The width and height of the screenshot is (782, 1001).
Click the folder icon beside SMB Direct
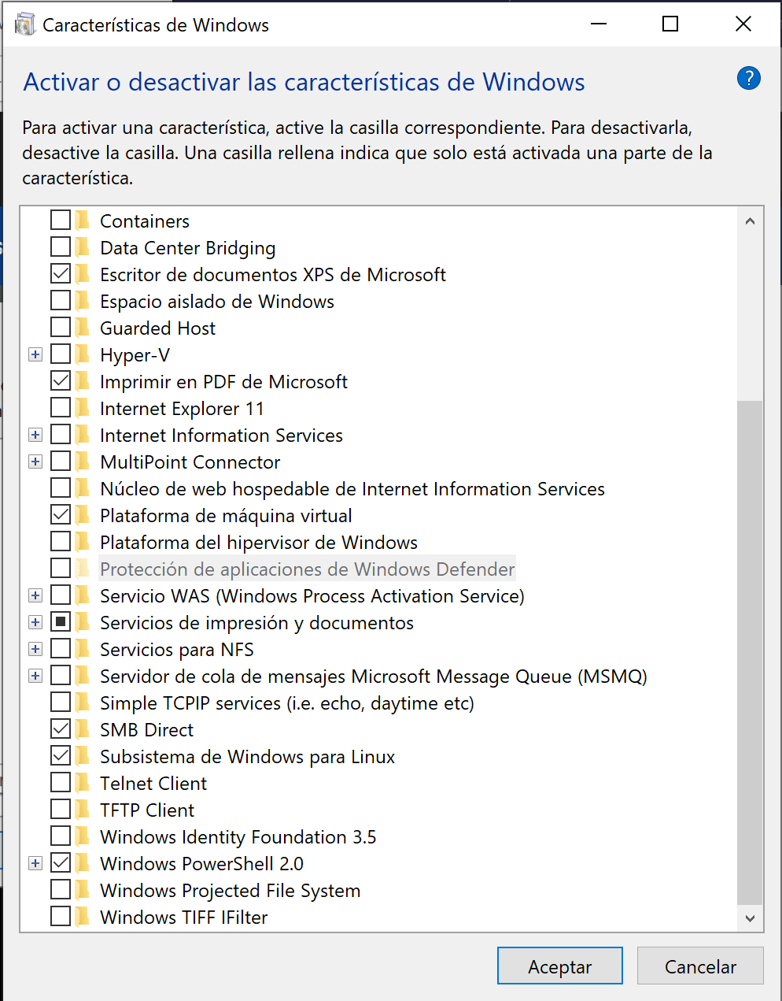[x=83, y=729]
